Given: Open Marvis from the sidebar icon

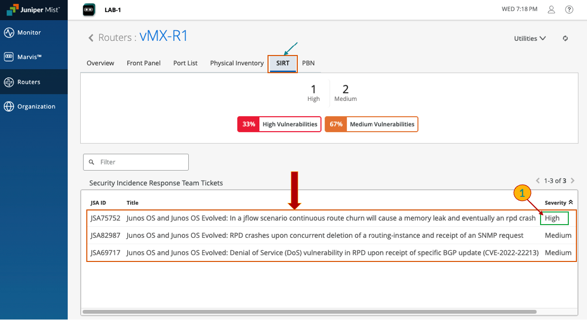Looking at the screenshot, I should (9, 57).
